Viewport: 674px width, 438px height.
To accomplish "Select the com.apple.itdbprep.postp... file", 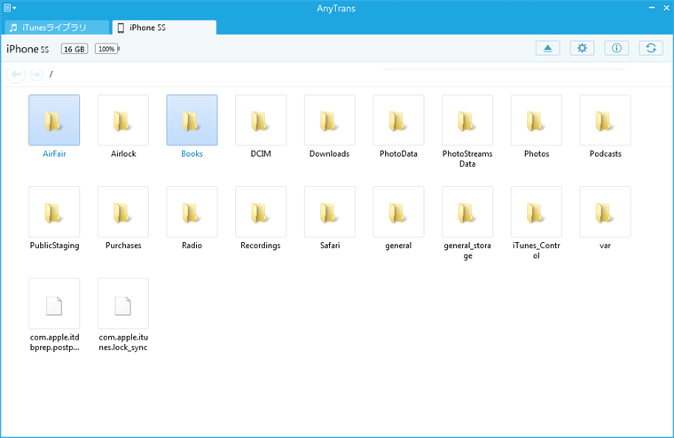I will [x=54, y=303].
